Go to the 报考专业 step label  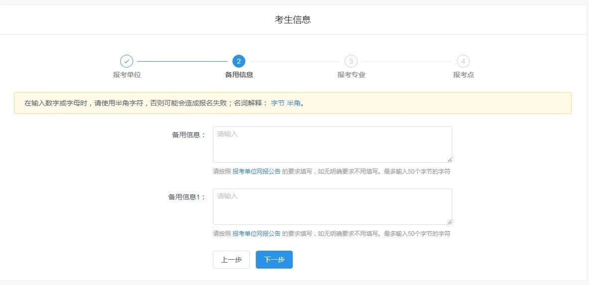(351, 75)
